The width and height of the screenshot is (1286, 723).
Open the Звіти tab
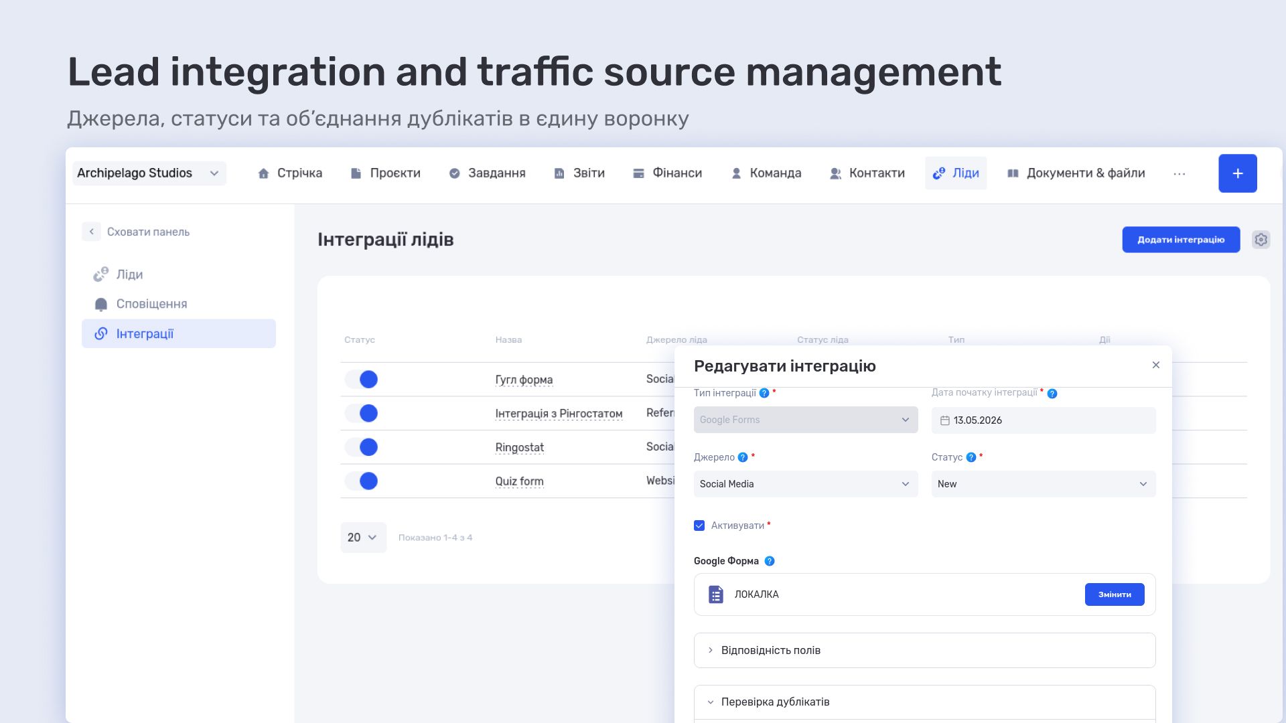click(x=579, y=173)
